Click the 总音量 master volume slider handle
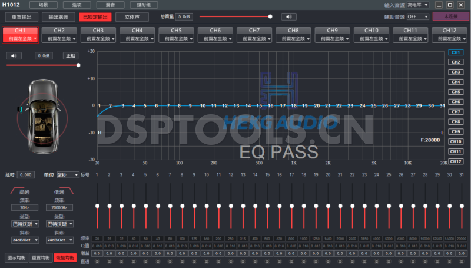This screenshot has width=471, height=268. pos(270,17)
